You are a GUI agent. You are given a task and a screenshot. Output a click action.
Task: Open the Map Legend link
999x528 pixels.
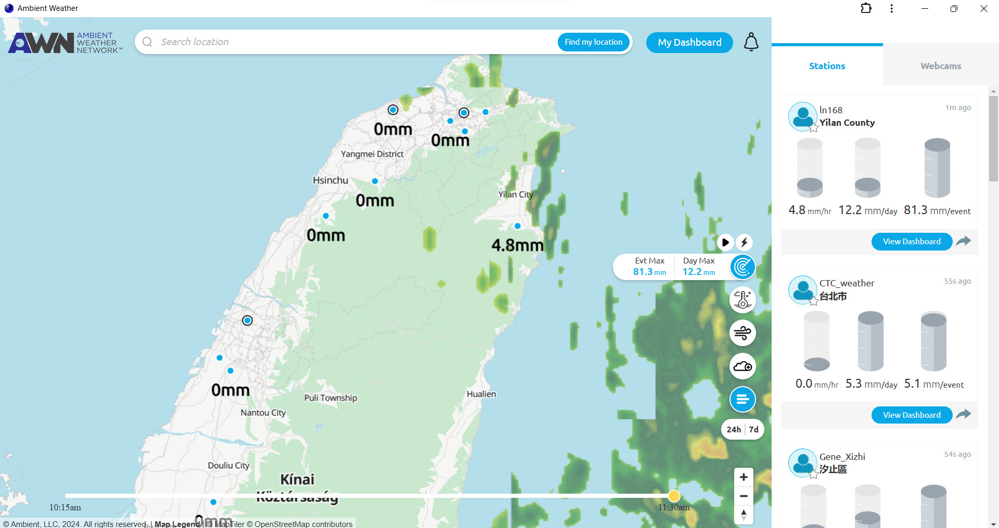[x=177, y=524]
